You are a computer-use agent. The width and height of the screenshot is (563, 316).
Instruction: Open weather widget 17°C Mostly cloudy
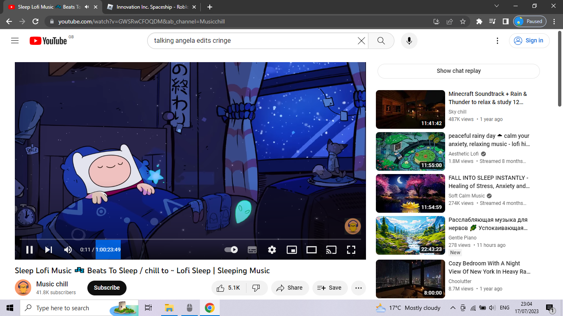(408, 308)
